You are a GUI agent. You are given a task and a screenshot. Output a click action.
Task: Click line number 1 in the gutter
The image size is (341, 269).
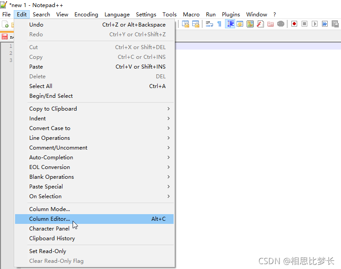click(11, 46)
